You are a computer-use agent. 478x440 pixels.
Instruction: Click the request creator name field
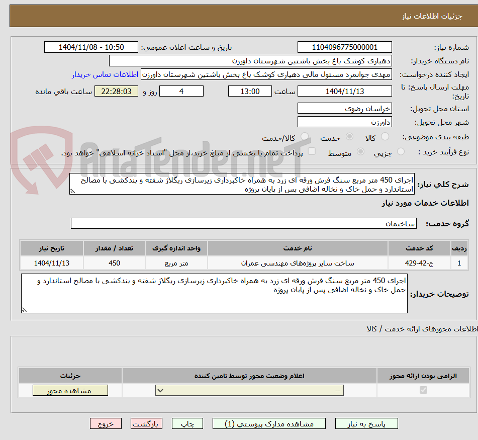pos(266,75)
